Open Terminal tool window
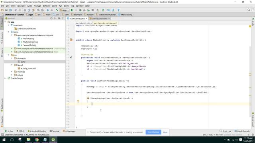Image resolution: width=255 pixels, height=143 pixels. [x=55, y=131]
